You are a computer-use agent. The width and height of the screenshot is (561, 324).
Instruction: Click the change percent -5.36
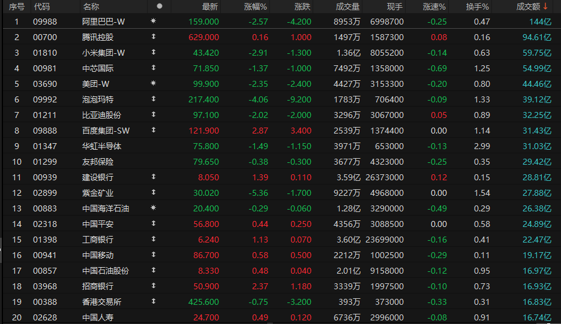[x=259, y=193]
